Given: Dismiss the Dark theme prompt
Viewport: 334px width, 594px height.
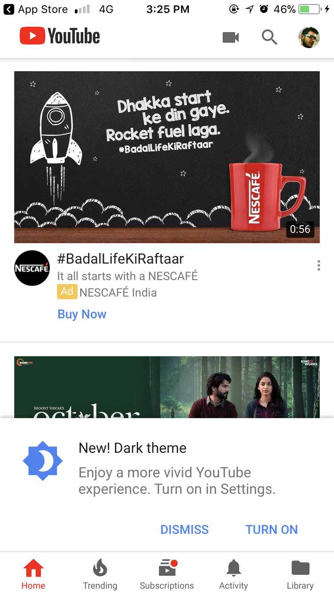Looking at the screenshot, I should coord(184,529).
